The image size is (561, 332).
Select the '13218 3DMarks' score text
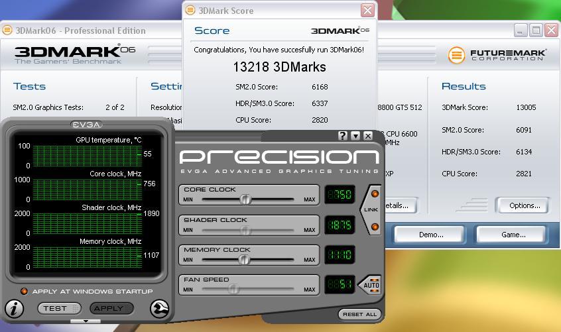point(279,67)
